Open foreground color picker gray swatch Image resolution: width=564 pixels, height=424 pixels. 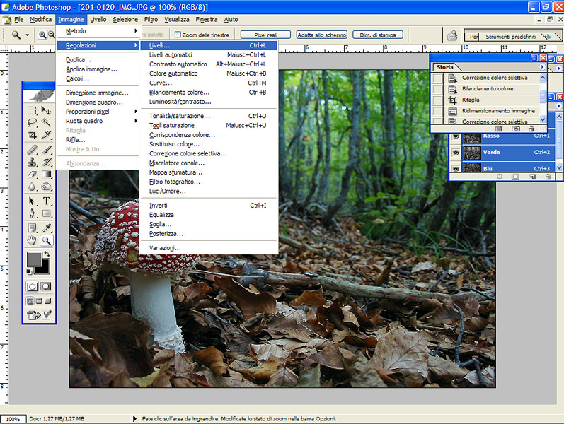click(x=34, y=259)
